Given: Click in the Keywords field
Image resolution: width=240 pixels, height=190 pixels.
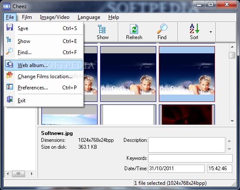Looking at the screenshot, I should [x=190, y=158].
